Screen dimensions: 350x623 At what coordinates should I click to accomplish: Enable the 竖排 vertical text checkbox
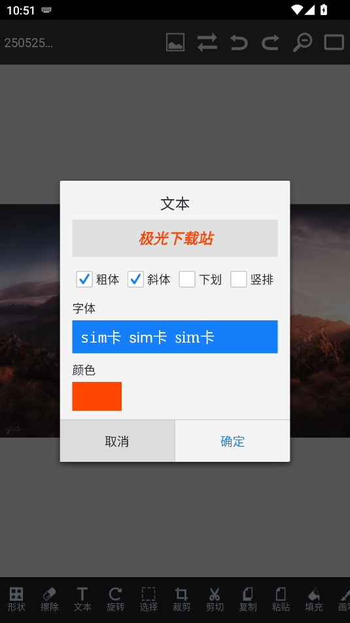point(239,279)
